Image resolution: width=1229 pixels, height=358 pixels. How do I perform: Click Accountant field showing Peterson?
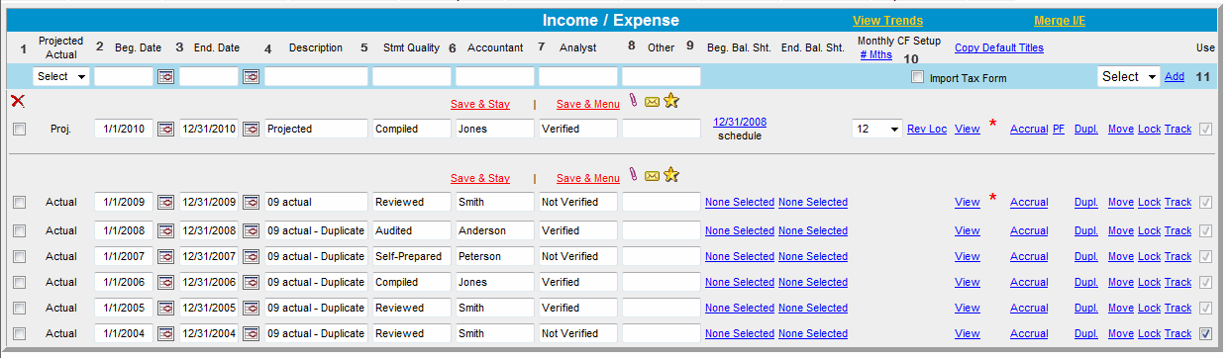click(x=494, y=256)
